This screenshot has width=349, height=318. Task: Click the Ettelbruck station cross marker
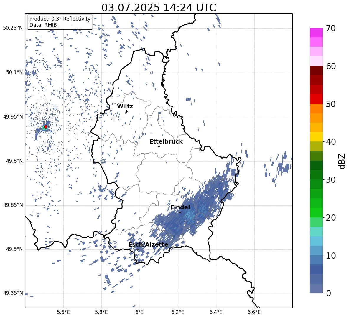(x=159, y=146)
